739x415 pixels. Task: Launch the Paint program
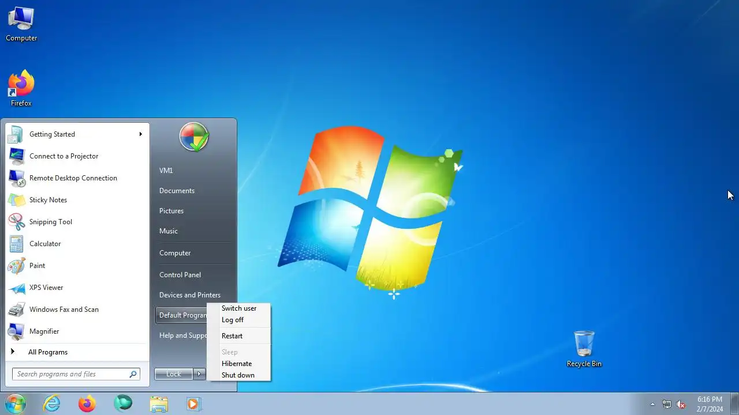click(x=77, y=266)
